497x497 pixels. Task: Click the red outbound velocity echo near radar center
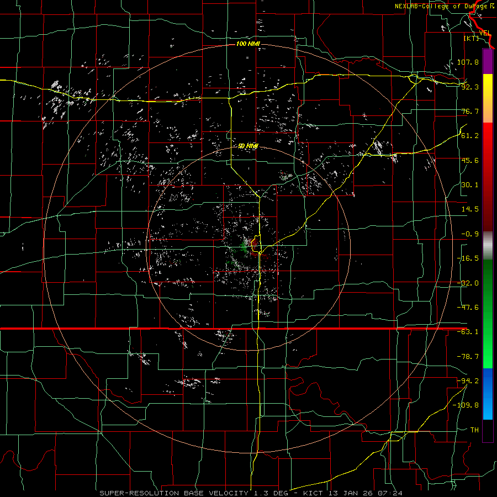click(x=254, y=244)
